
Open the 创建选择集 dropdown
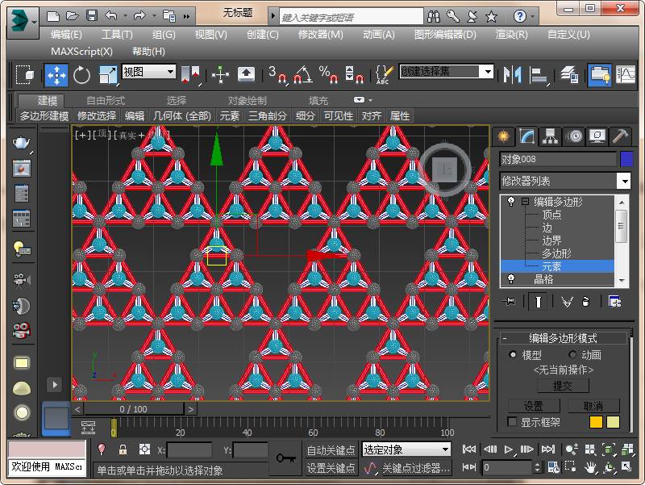pos(447,72)
